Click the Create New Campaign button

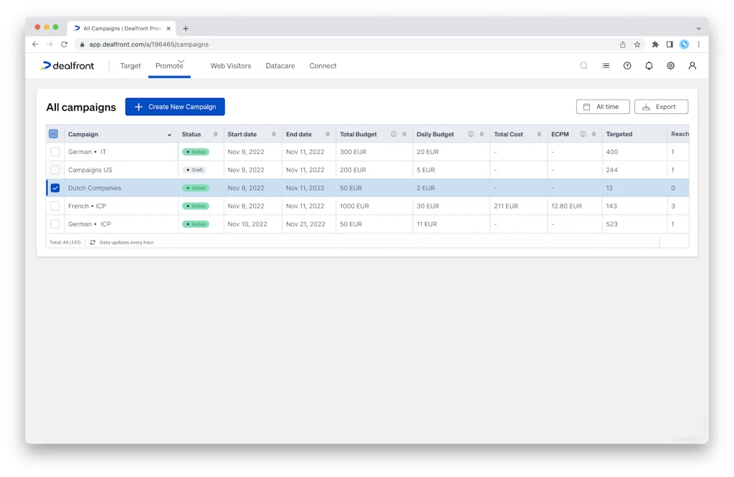(x=175, y=106)
